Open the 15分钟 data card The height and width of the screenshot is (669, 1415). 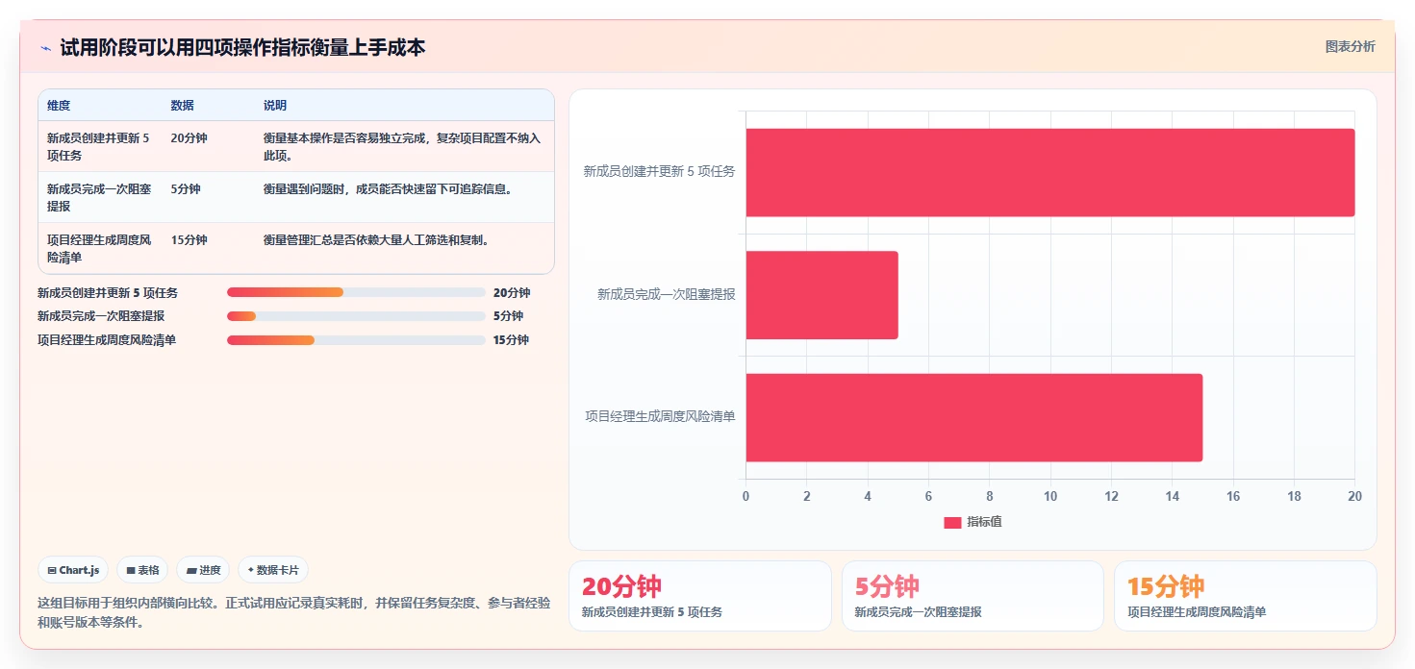[x=1246, y=596]
